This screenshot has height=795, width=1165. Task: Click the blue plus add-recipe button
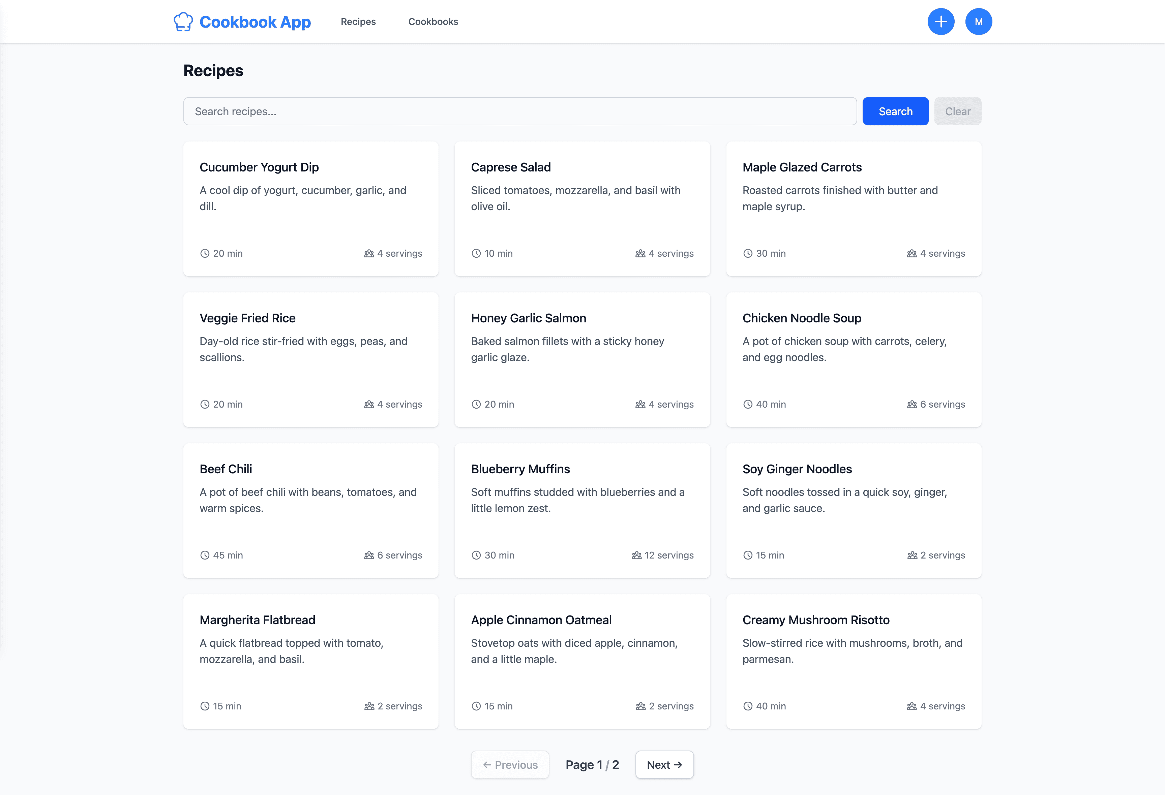[x=941, y=22]
